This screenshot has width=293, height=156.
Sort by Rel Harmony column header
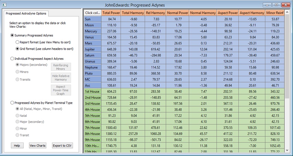tap(155, 13)
